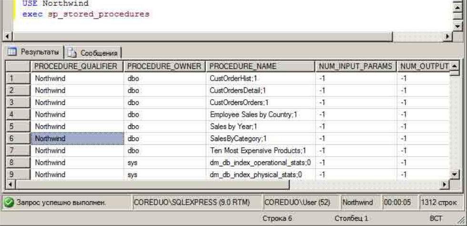Select row header number 9
This screenshot has height=226, width=467.
pyautogui.click(x=18, y=174)
